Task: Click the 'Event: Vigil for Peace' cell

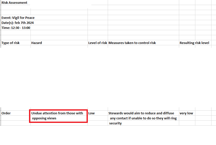Action: (x=16, y=18)
